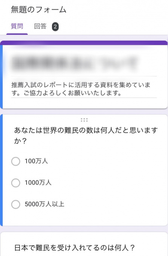Select the 100万人 radio button

(16, 161)
